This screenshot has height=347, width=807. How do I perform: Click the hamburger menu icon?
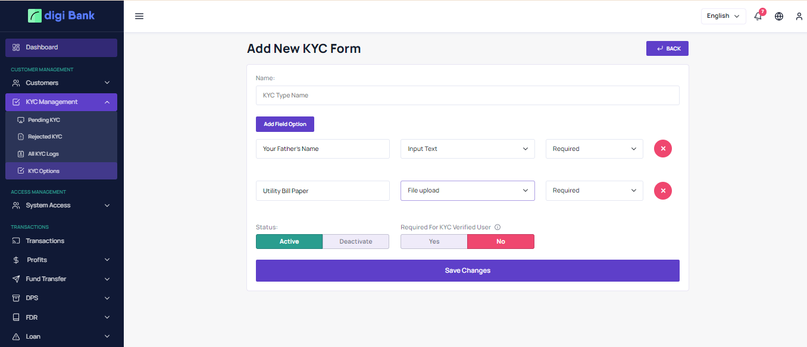pos(139,16)
